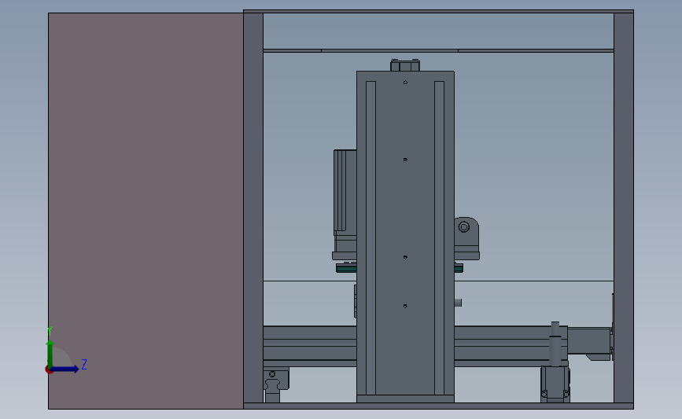
Task: Select the bolt cap on top of the column
Action: pyautogui.click(x=405, y=65)
